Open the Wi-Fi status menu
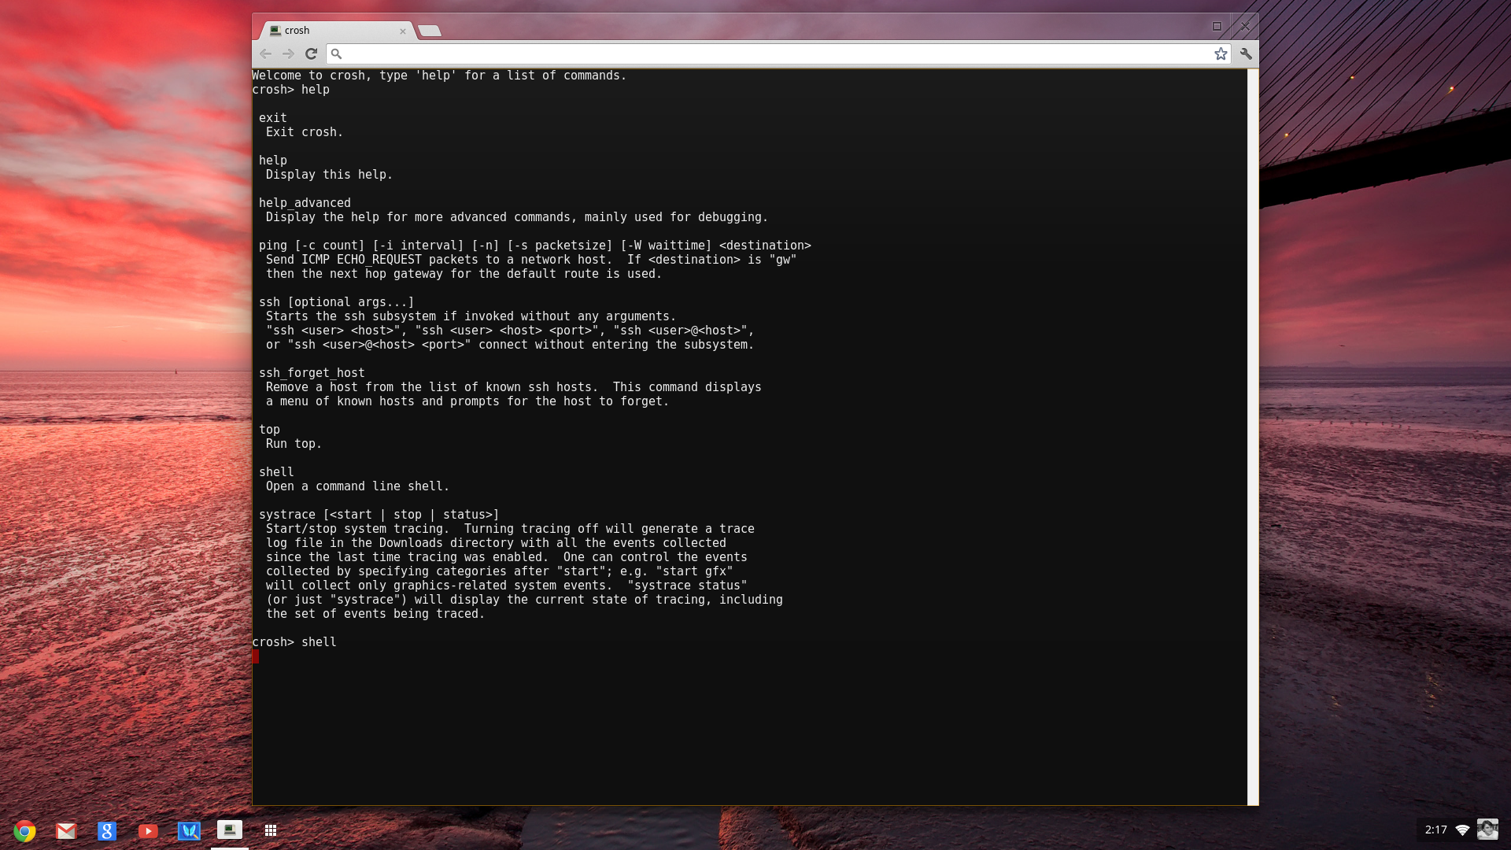Viewport: 1511px width, 850px height. click(x=1462, y=830)
